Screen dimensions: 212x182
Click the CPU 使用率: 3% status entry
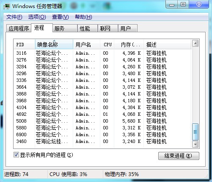point(68,174)
